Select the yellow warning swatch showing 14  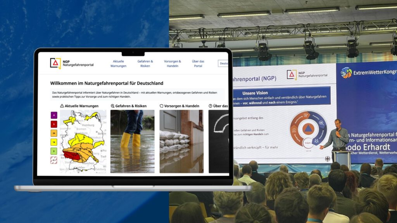click(x=54, y=142)
